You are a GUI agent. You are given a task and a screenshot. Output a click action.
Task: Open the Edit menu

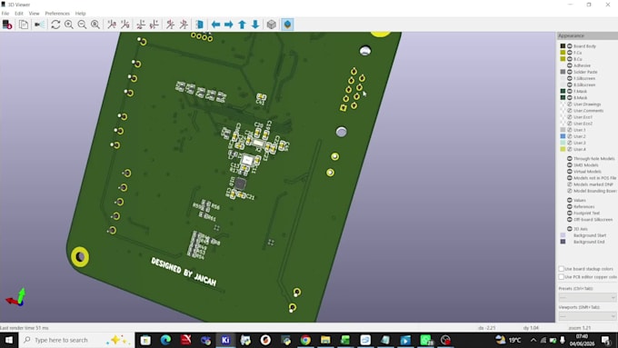click(x=19, y=14)
